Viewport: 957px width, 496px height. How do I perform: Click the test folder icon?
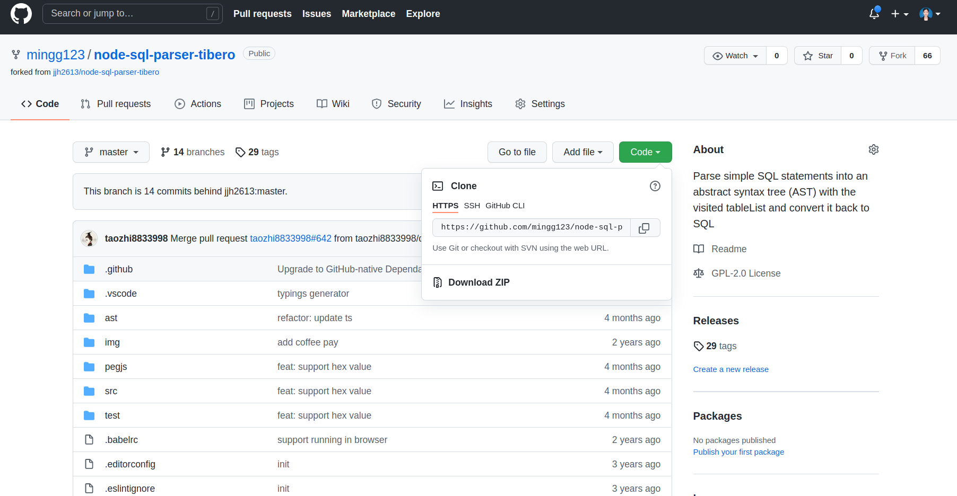tap(89, 415)
